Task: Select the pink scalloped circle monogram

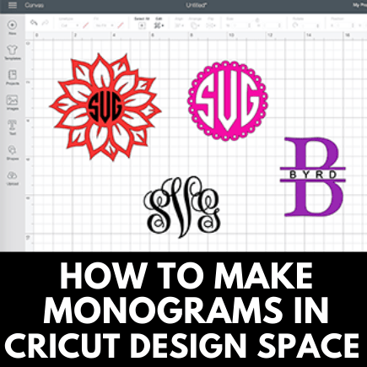Action: tap(228, 100)
